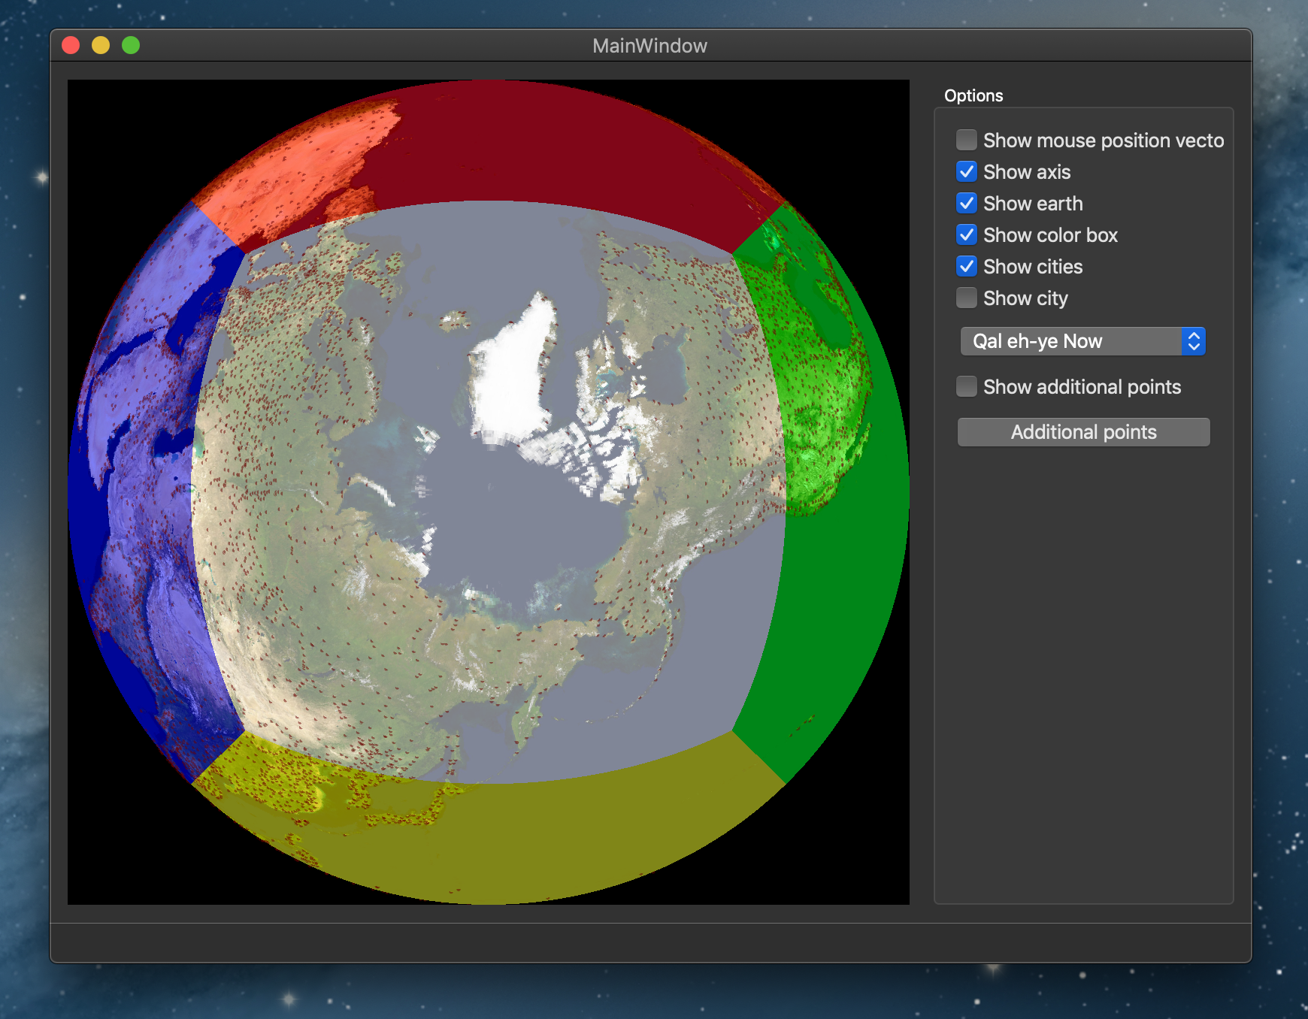Uncheck the Show axis checkbox

[x=967, y=172]
